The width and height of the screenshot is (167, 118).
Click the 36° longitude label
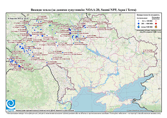click(x=120, y=15)
